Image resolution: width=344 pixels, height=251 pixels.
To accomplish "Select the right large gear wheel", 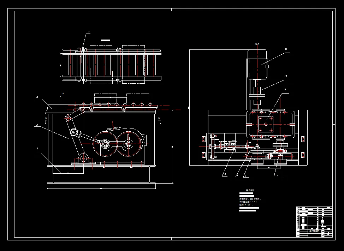I will [x=128, y=144].
